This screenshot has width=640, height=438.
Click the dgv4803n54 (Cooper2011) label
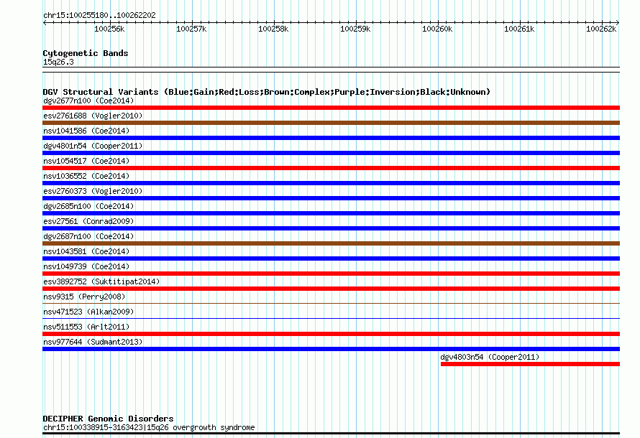490,357
